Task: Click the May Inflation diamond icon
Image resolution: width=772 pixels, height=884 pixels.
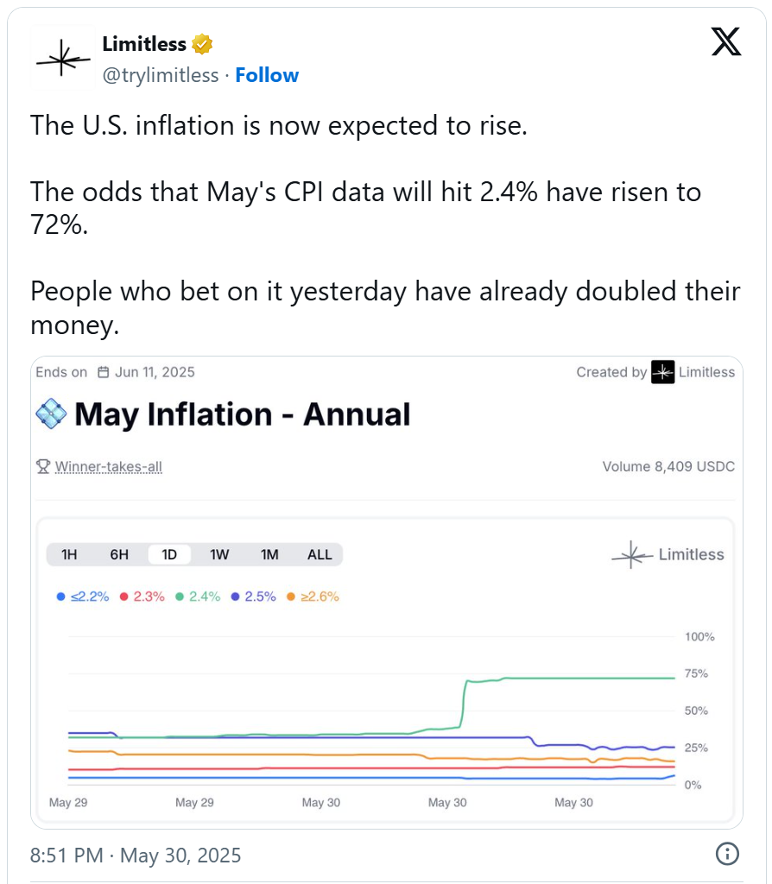Action: [x=51, y=414]
